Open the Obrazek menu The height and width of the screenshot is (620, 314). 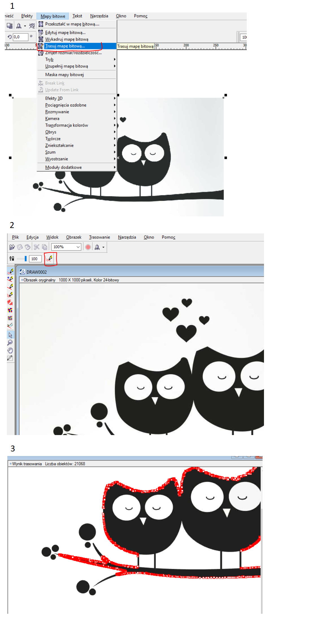pos(73,237)
